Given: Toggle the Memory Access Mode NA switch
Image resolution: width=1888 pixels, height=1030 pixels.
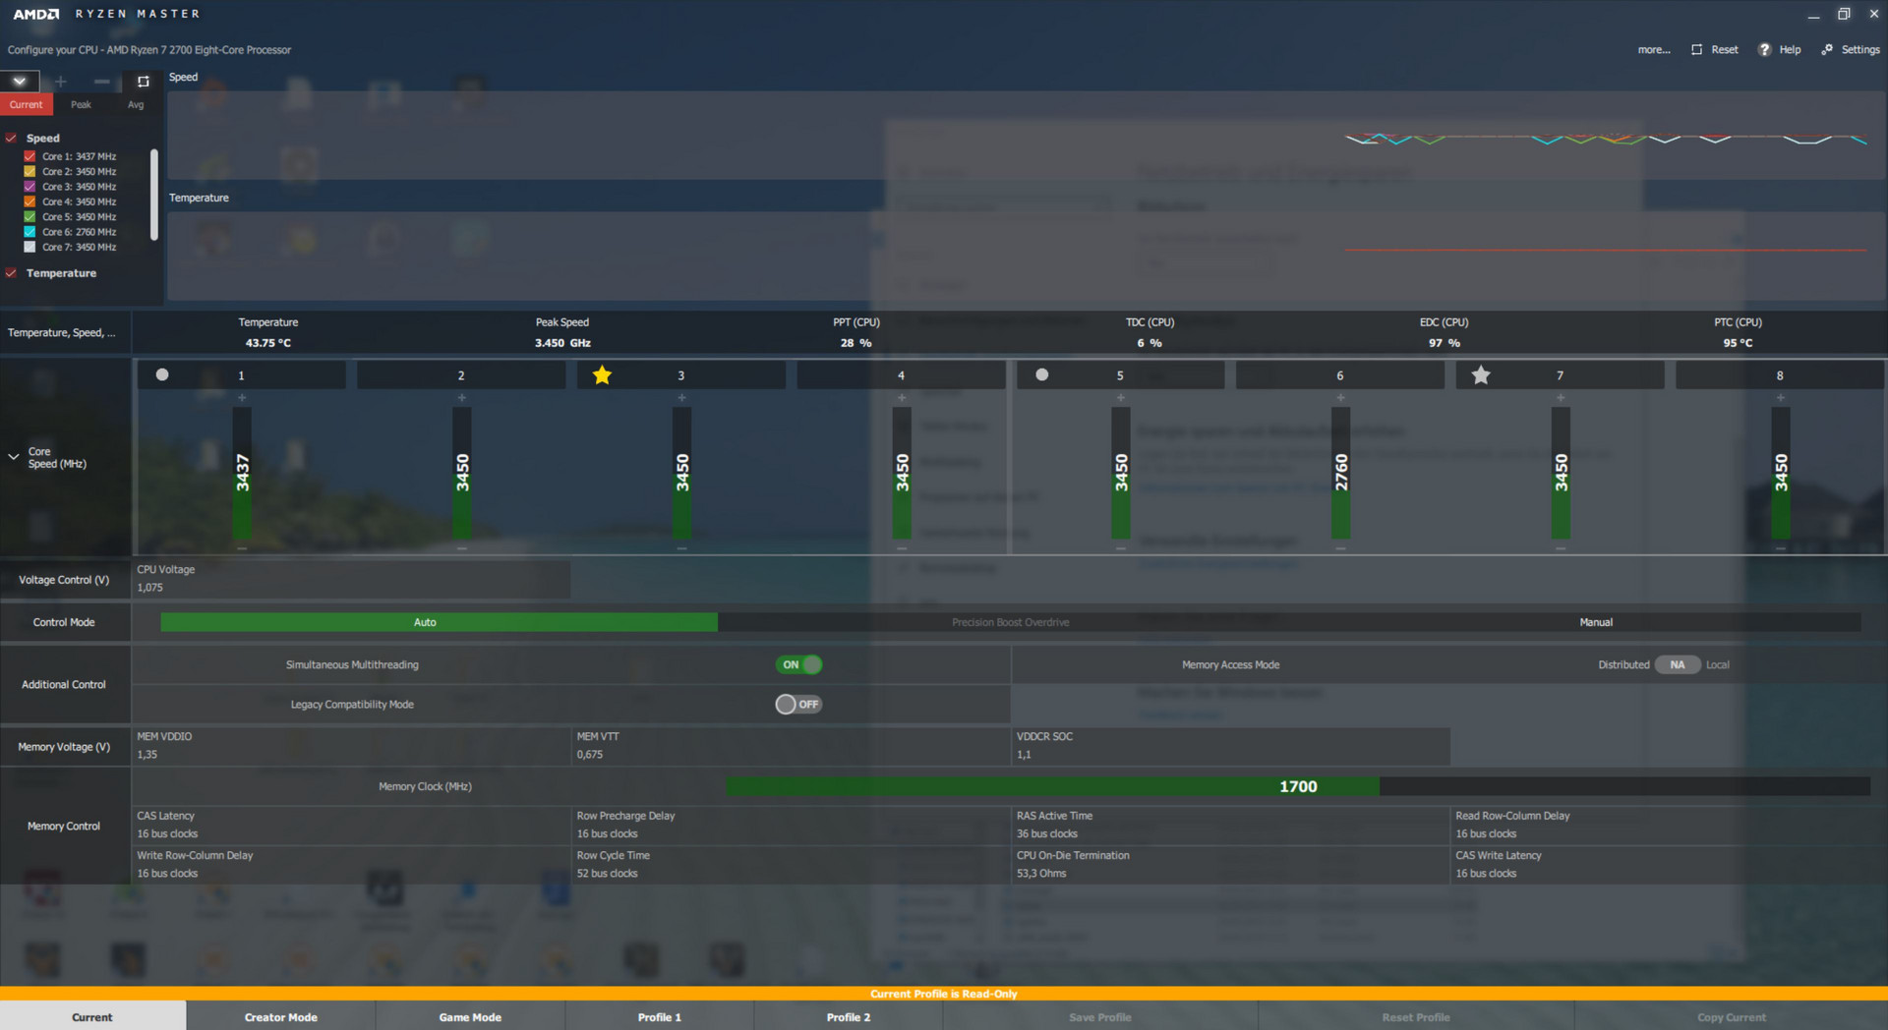Looking at the screenshot, I should [1678, 664].
